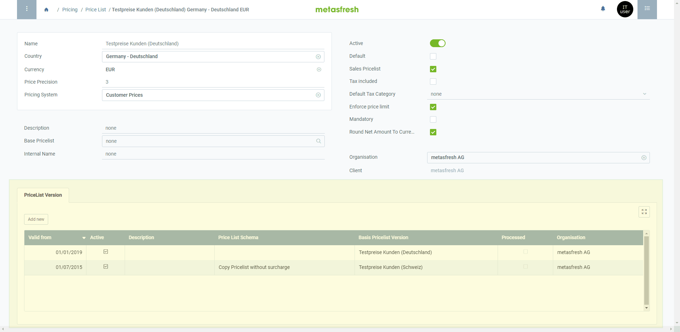Clear the Organisation field value
This screenshot has height=332, width=680.
pos(644,158)
